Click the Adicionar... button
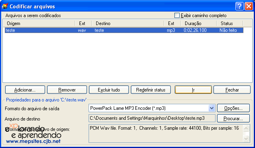255x148 pixels. click(x=25, y=90)
